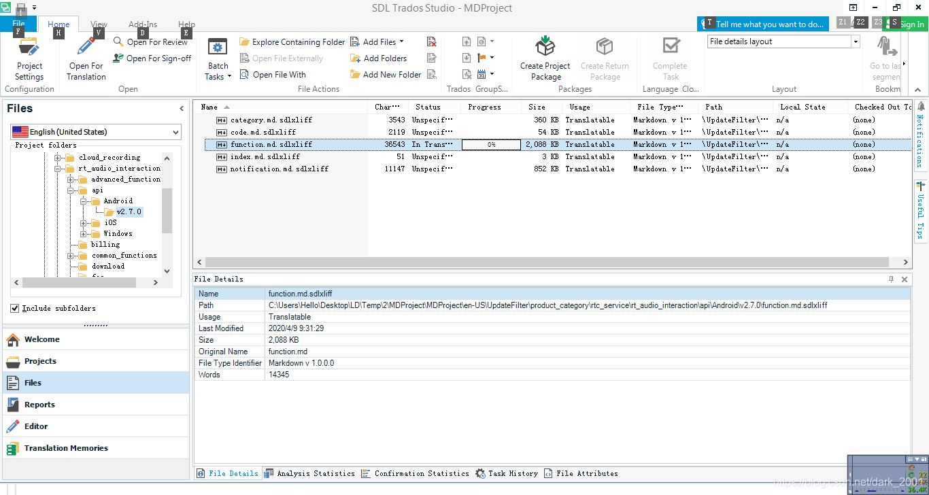The width and height of the screenshot is (929, 495).
Task: Pin the File Details pane
Action: click(892, 279)
